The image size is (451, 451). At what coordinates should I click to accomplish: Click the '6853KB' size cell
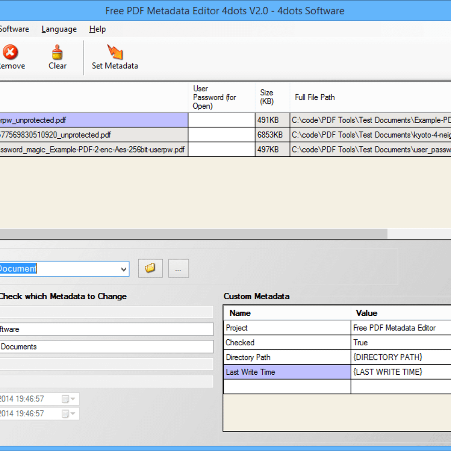[x=272, y=135]
